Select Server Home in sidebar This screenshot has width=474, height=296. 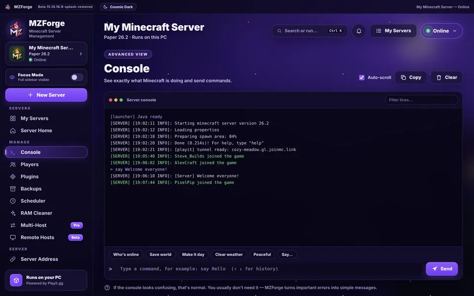point(46,130)
